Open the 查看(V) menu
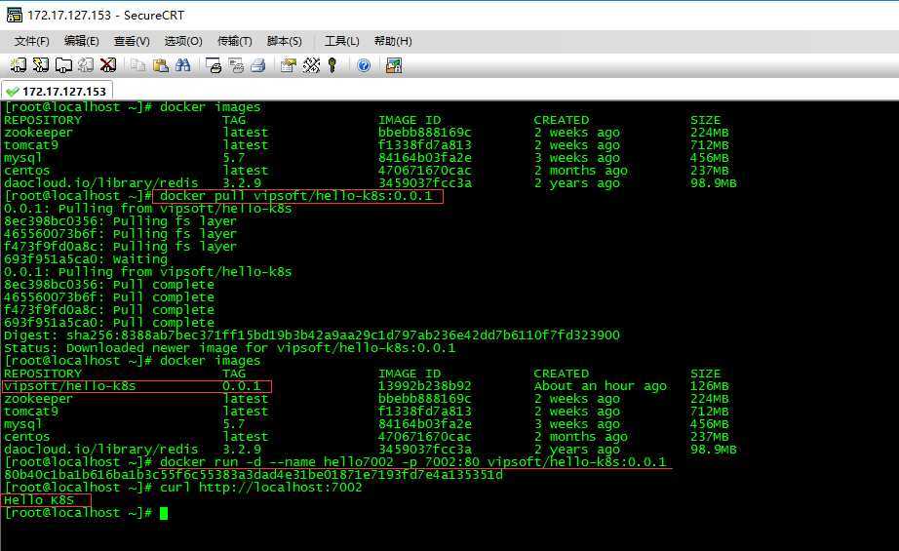The width and height of the screenshot is (899, 551). point(132,41)
